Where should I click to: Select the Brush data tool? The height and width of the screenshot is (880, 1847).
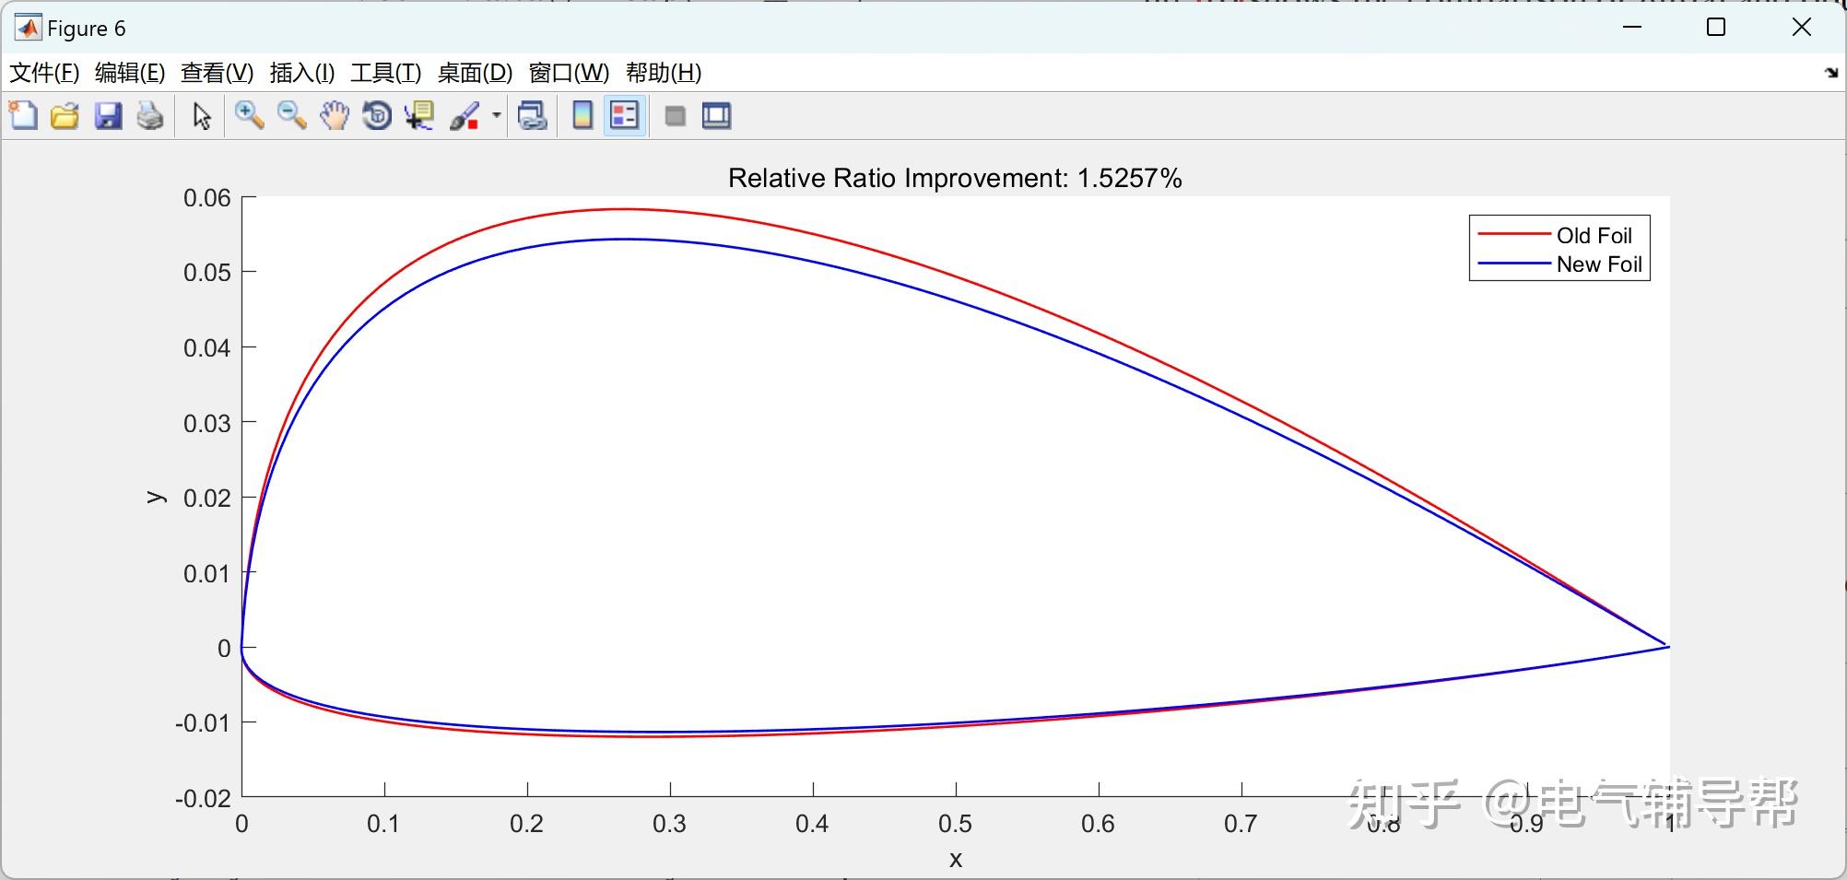pyautogui.click(x=465, y=116)
